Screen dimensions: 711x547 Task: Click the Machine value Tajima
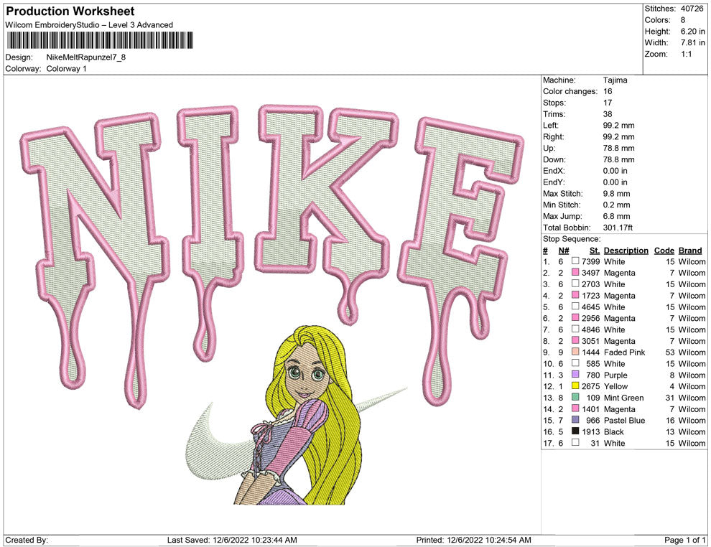pyautogui.click(x=615, y=80)
